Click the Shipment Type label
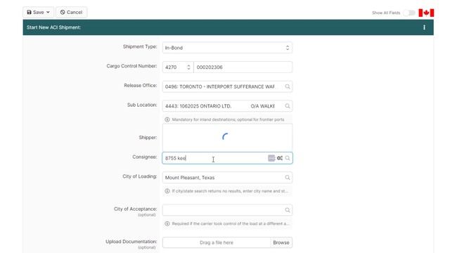Screen dimensions: 450x253 point(140,46)
